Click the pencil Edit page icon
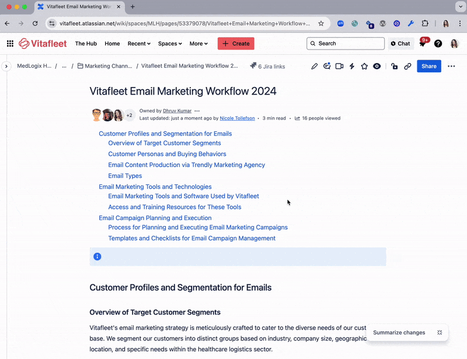The image size is (467, 359). [314, 66]
